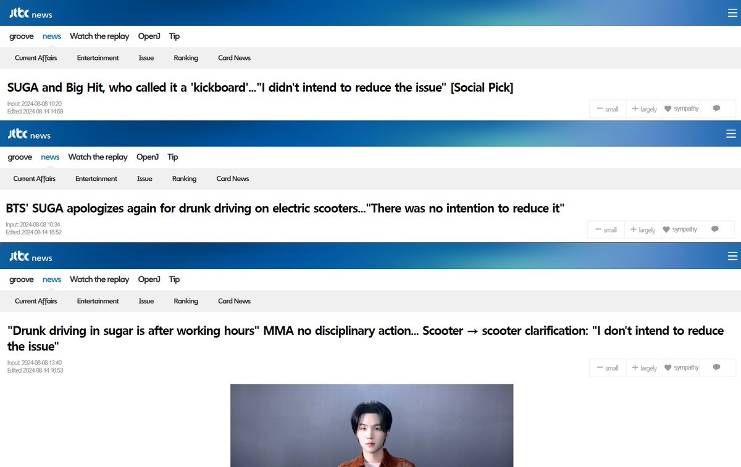Open 'Entertainment' tab in the top sub-menu
741x467 pixels.
(x=98, y=58)
